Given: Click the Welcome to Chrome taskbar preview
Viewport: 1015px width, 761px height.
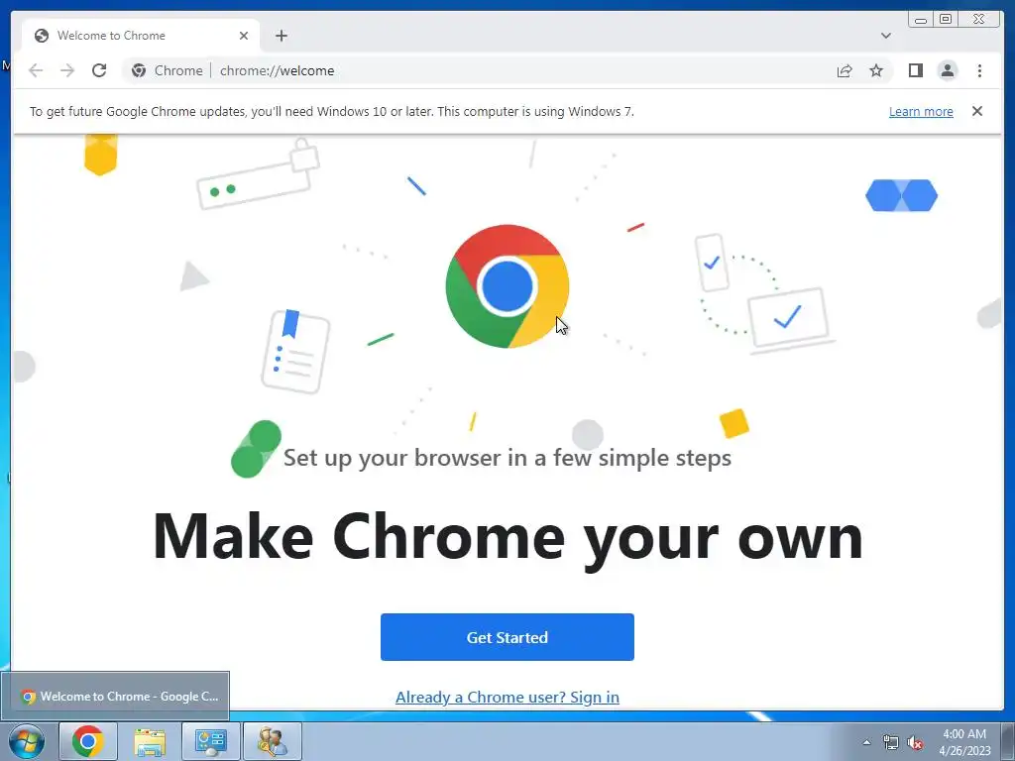Looking at the screenshot, I should [x=115, y=697].
